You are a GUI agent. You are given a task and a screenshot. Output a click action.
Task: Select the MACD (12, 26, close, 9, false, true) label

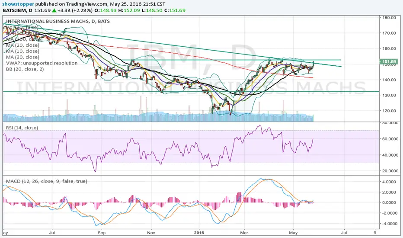click(x=47, y=181)
